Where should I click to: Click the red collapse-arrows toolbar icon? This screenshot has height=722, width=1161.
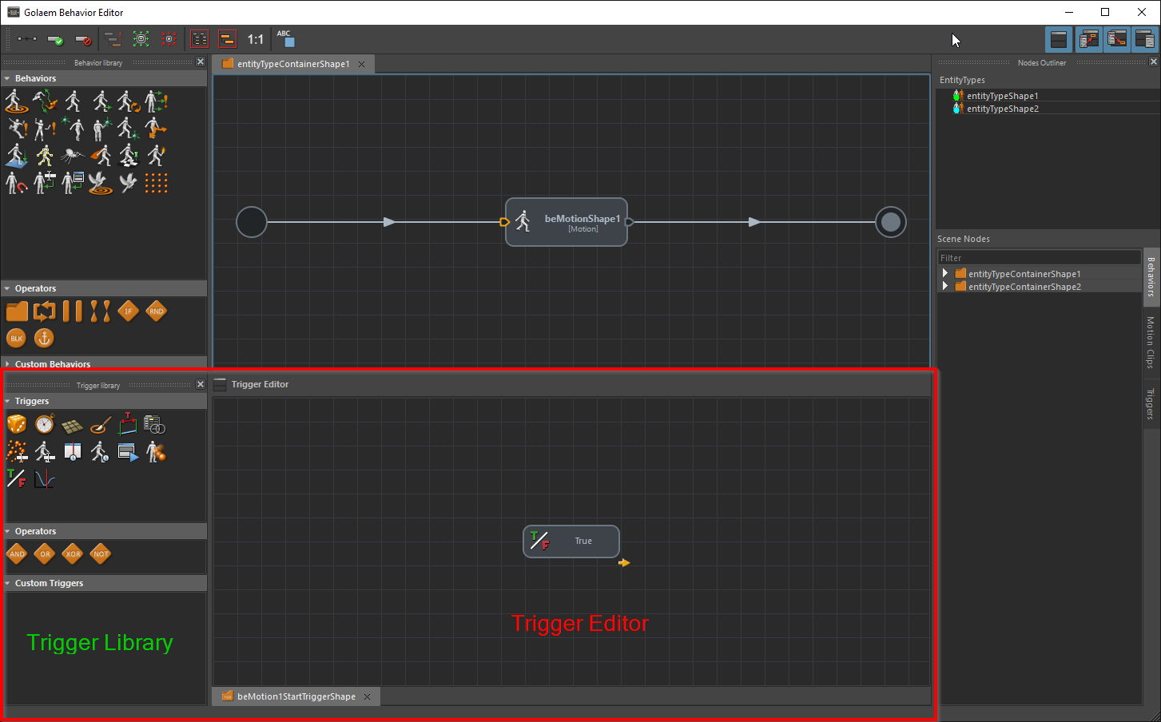click(169, 39)
